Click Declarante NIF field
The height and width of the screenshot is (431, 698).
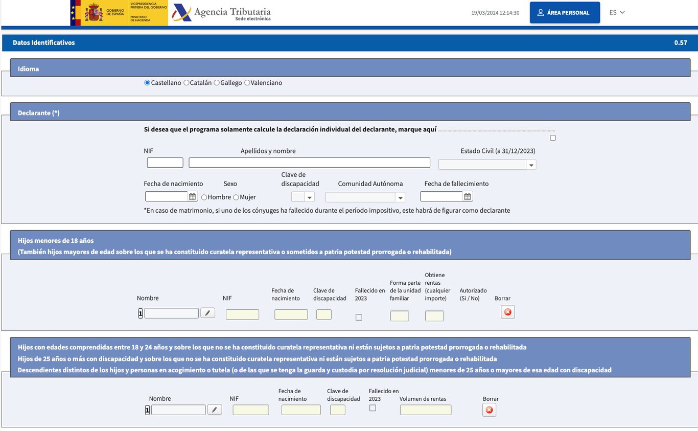point(165,163)
